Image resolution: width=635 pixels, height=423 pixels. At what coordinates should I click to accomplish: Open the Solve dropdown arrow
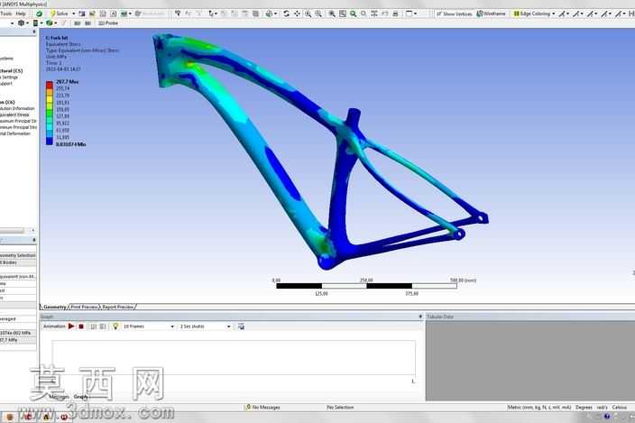tap(74, 14)
